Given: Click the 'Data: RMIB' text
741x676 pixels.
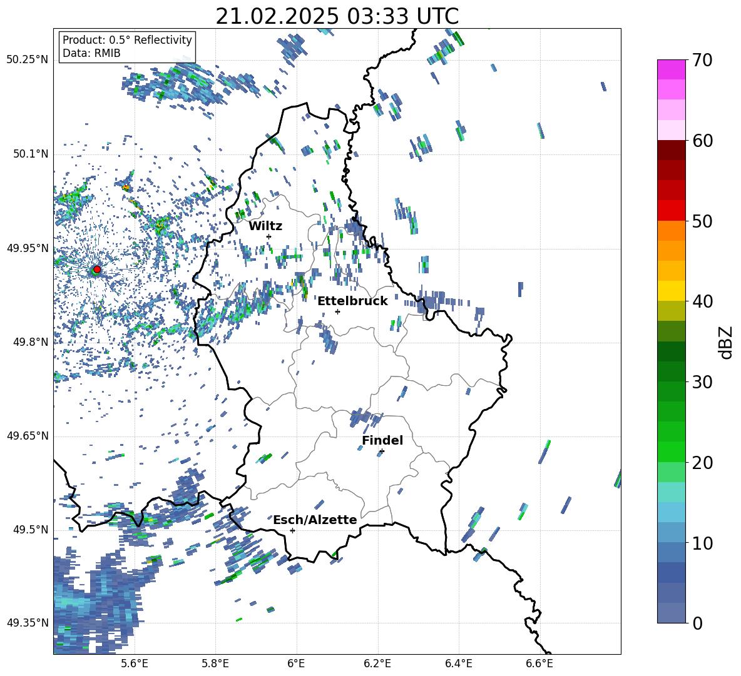Looking at the screenshot, I should tap(91, 53).
